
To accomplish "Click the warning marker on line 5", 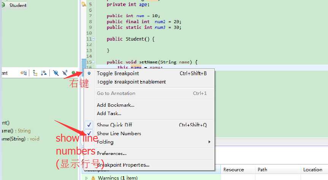I will pos(84,4).
